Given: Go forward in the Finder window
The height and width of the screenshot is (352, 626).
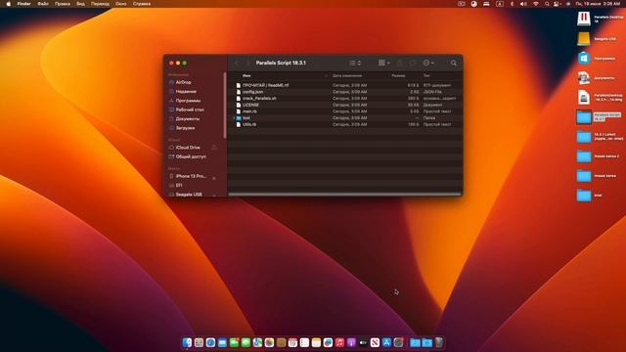Looking at the screenshot, I should [247, 63].
